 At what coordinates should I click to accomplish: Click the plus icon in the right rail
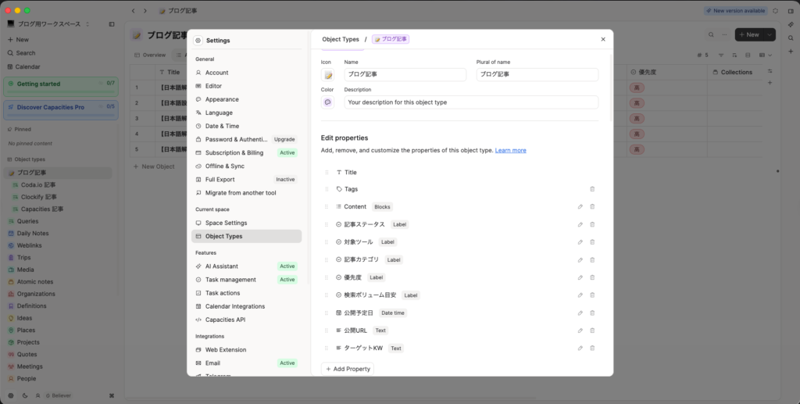791,51
